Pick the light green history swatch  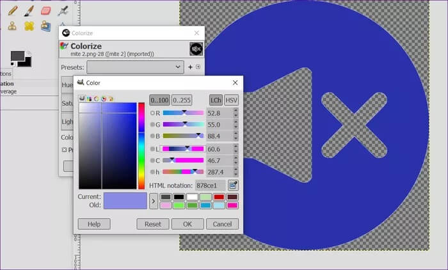[x=205, y=197]
